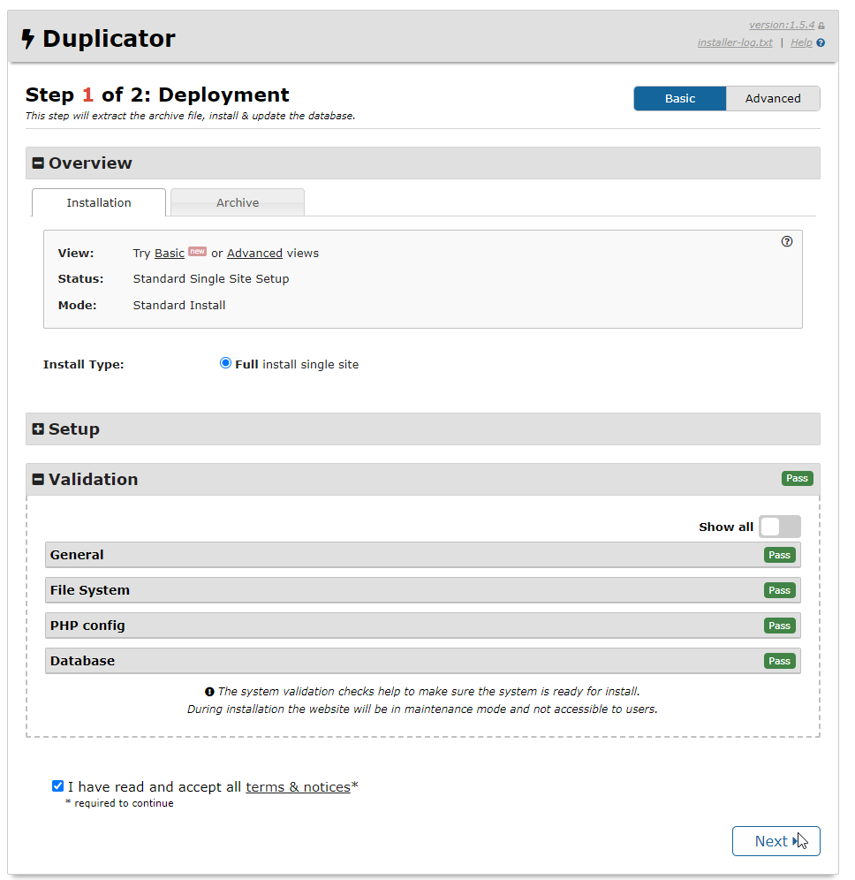
Task: Open the version:1.5.4 link
Action: (x=782, y=26)
